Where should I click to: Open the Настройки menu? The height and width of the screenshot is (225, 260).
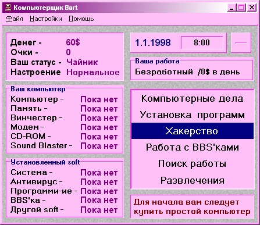pyautogui.click(x=46, y=19)
